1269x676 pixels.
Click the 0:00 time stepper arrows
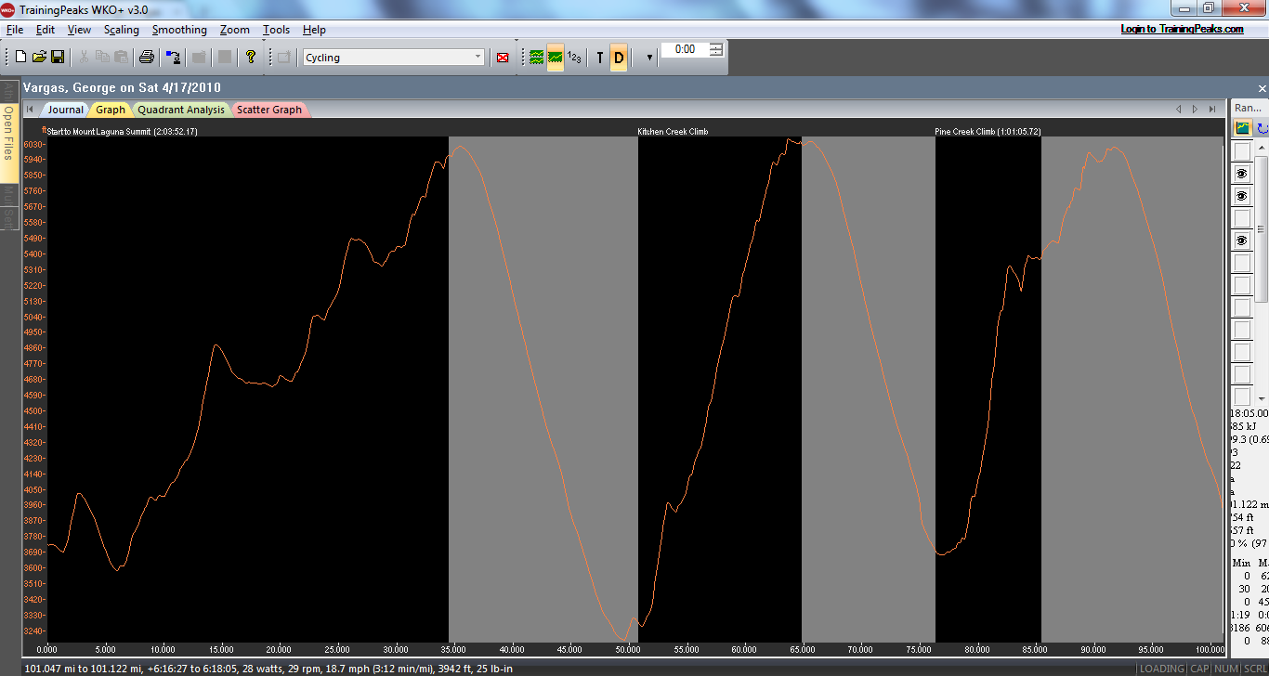point(716,49)
